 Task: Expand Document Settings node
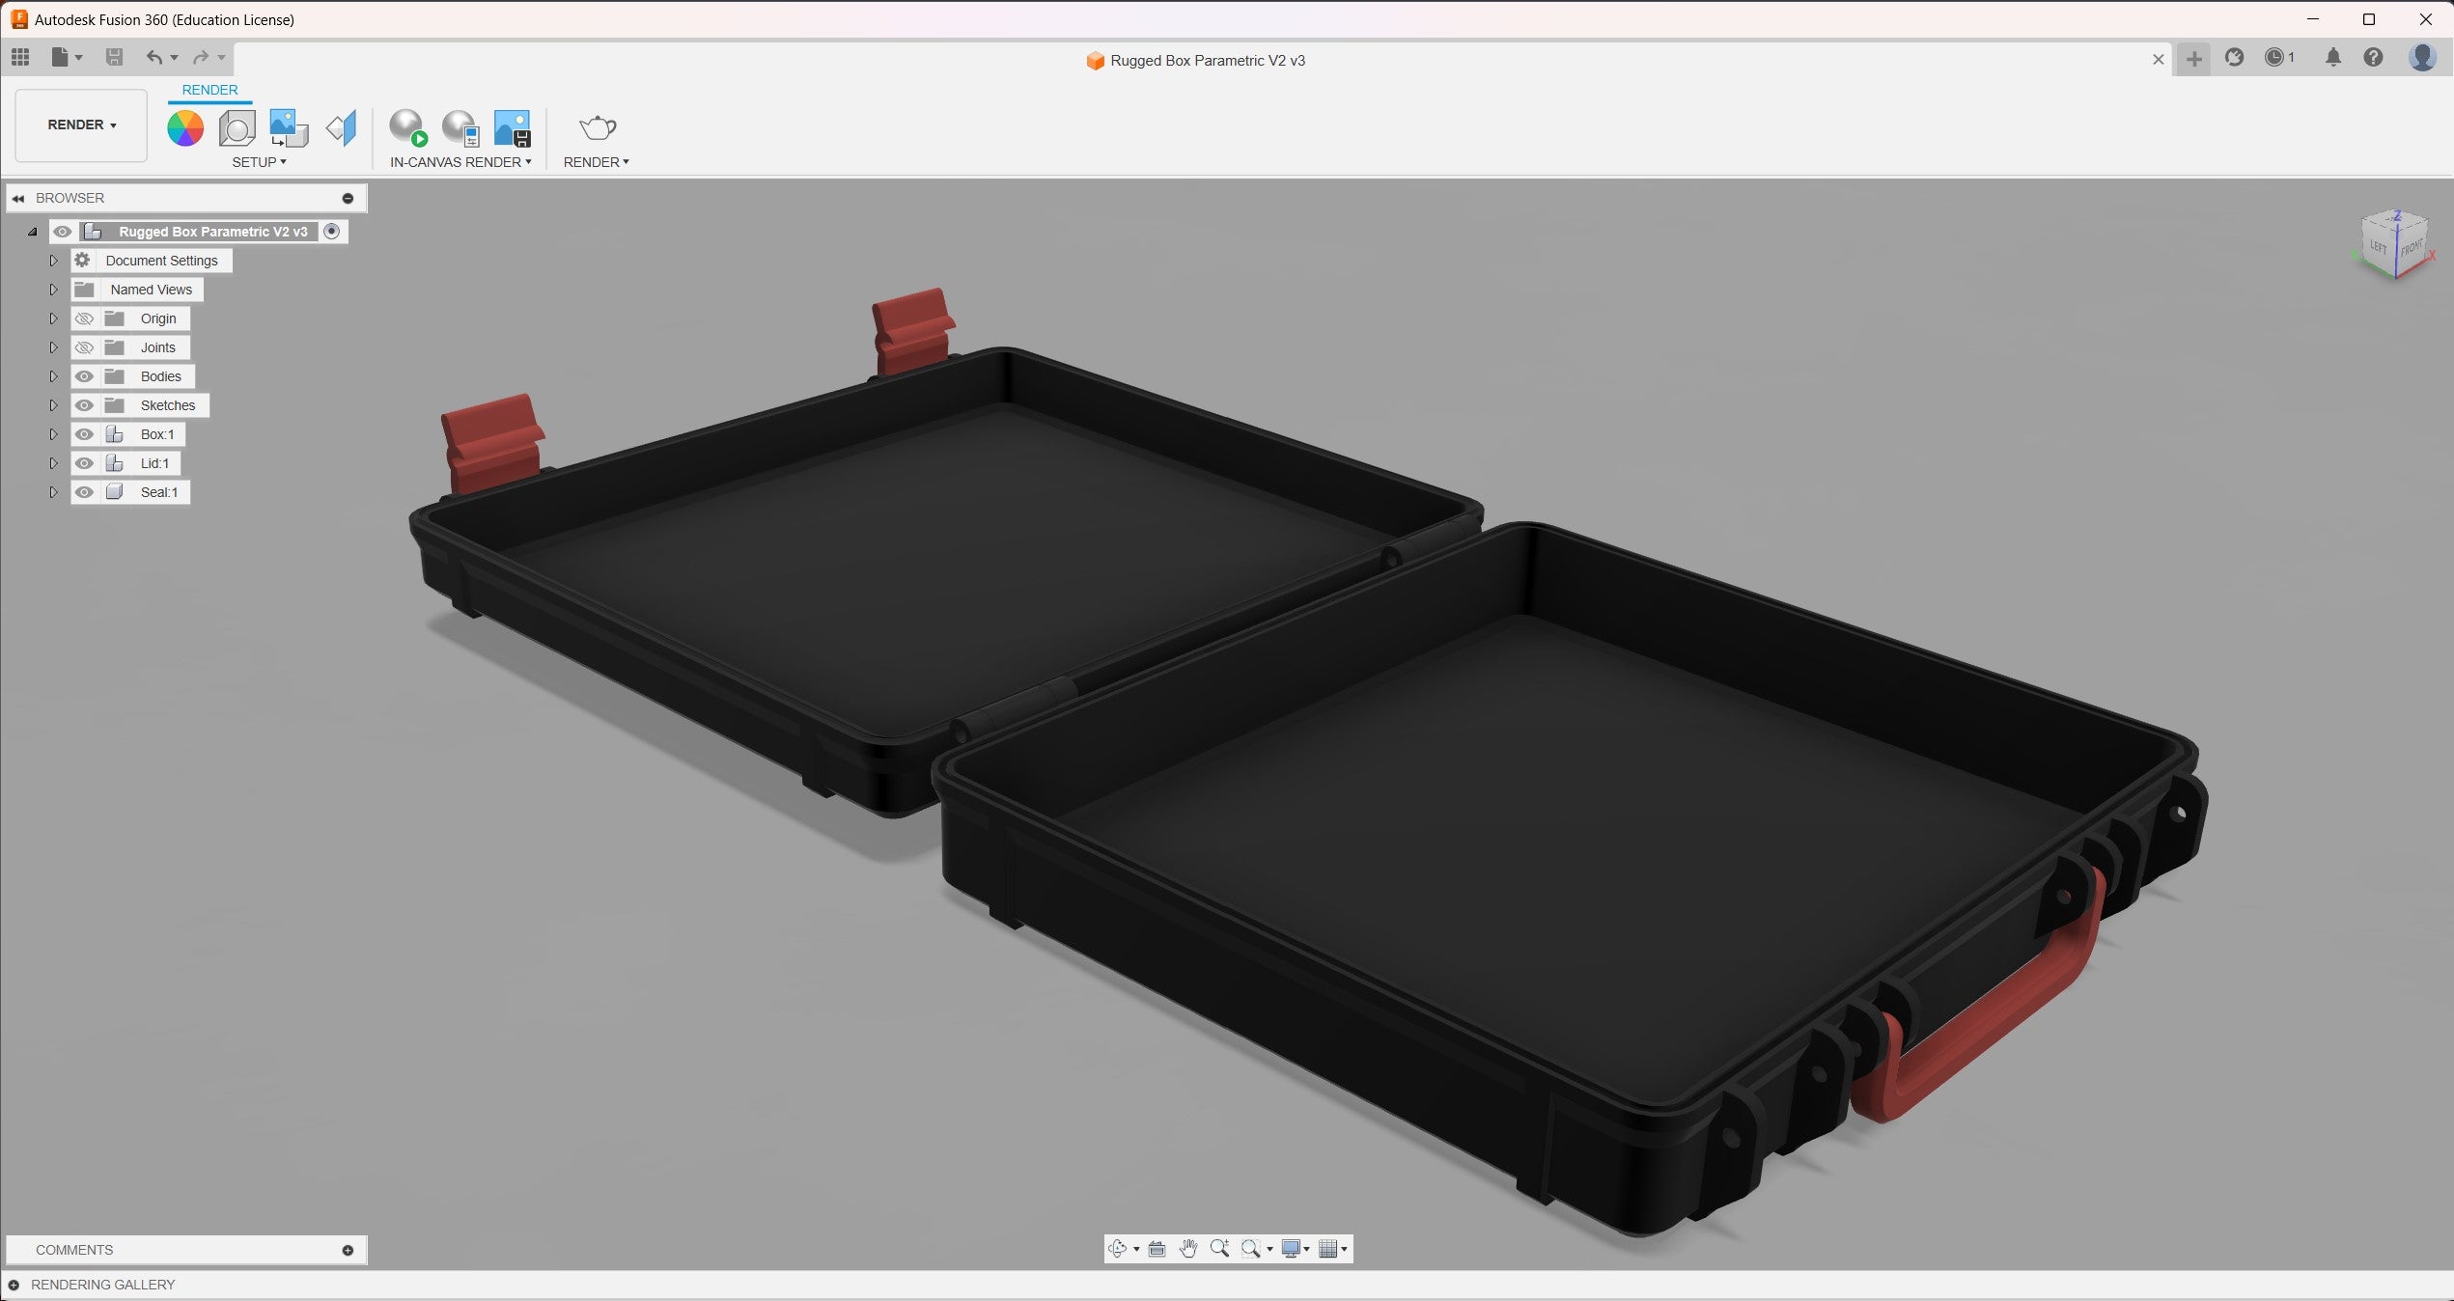(x=54, y=261)
